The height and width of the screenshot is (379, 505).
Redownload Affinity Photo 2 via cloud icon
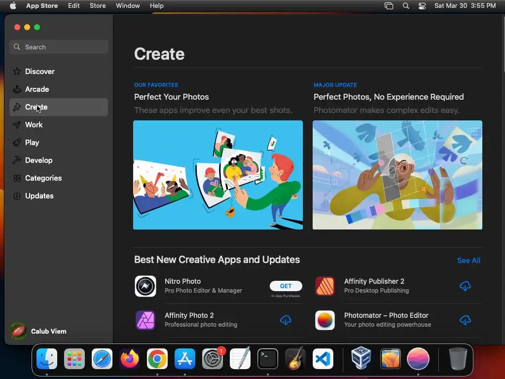pyautogui.click(x=286, y=320)
